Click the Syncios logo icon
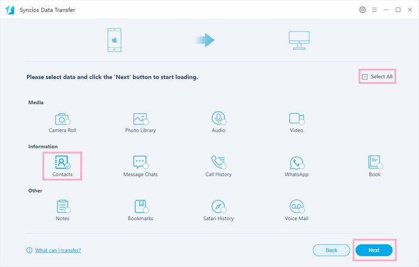 click(x=10, y=10)
